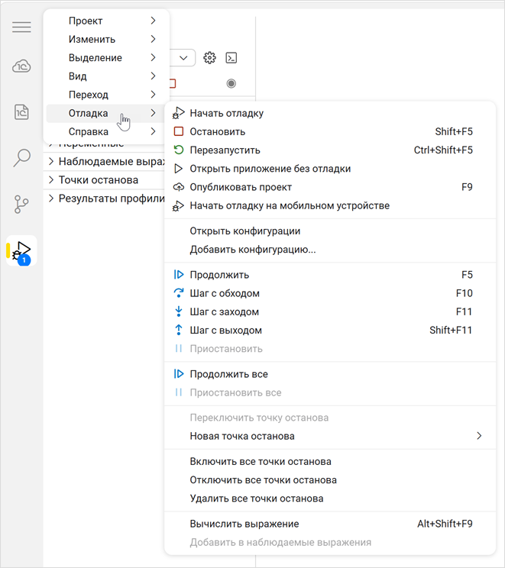Click the Перезапустить green arrow icon
The height and width of the screenshot is (568, 505).
tap(179, 150)
